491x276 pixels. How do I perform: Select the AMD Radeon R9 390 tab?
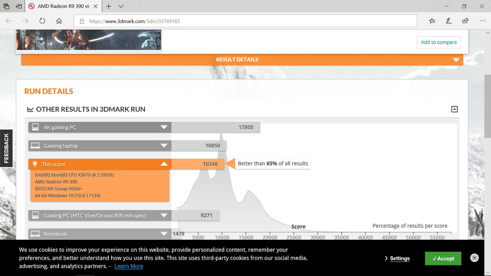pyautogui.click(x=63, y=6)
